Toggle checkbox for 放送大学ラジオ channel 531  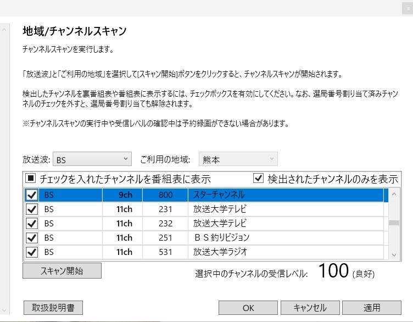[32, 252]
